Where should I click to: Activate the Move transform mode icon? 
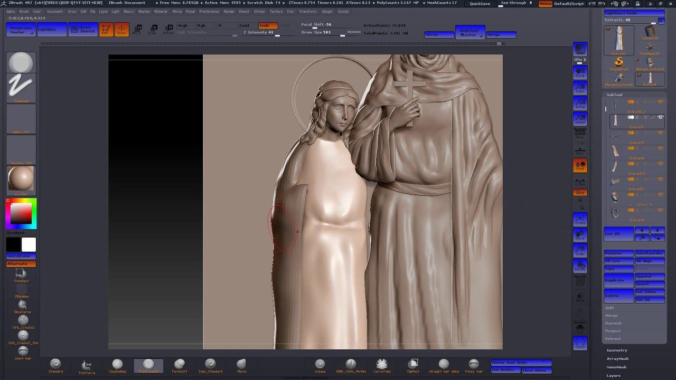pos(137,29)
